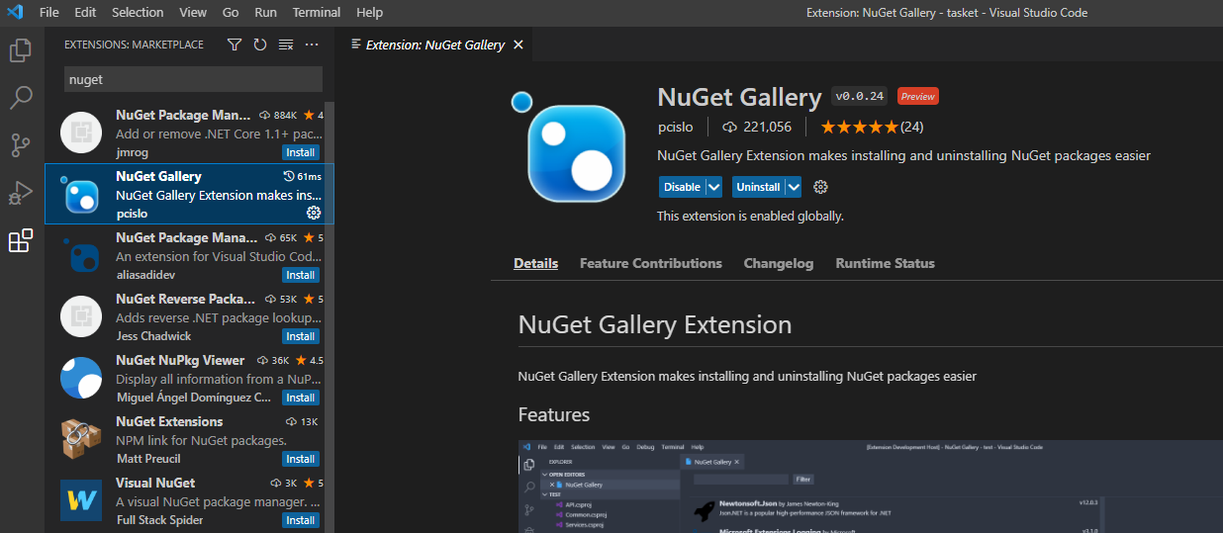1223x533 pixels.
Task: Install NuGet Extensions by Matt Preucil
Action: click(301, 459)
